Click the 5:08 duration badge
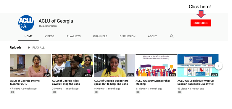The height and width of the screenshot is (109, 232). click(47, 75)
